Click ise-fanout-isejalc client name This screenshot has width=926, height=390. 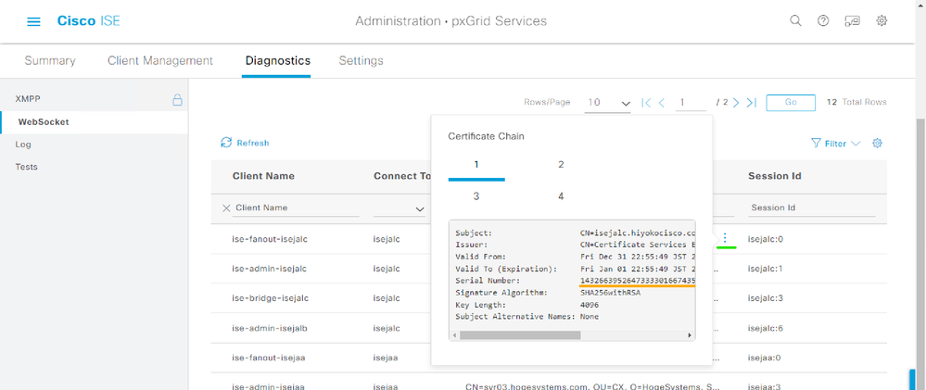point(270,240)
